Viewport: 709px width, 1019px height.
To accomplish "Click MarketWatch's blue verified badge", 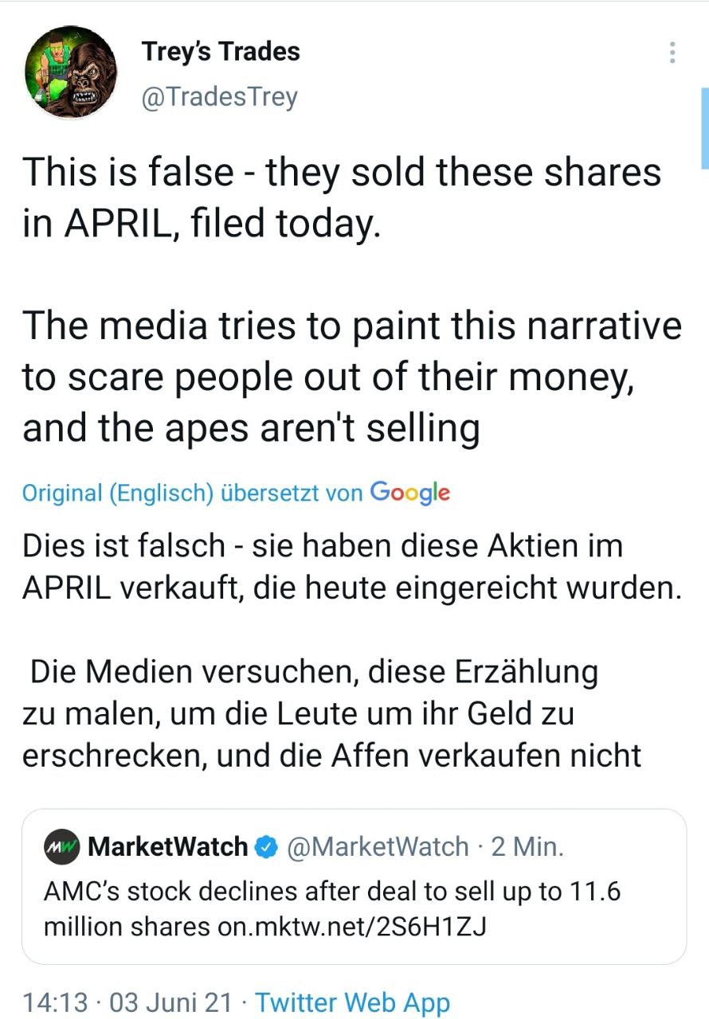I will [x=264, y=846].
